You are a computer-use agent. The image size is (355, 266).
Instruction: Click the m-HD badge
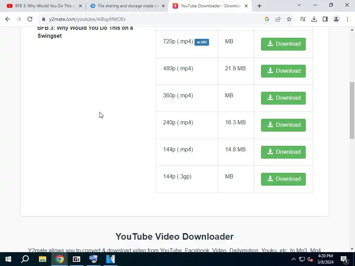(x=202, y=42)
